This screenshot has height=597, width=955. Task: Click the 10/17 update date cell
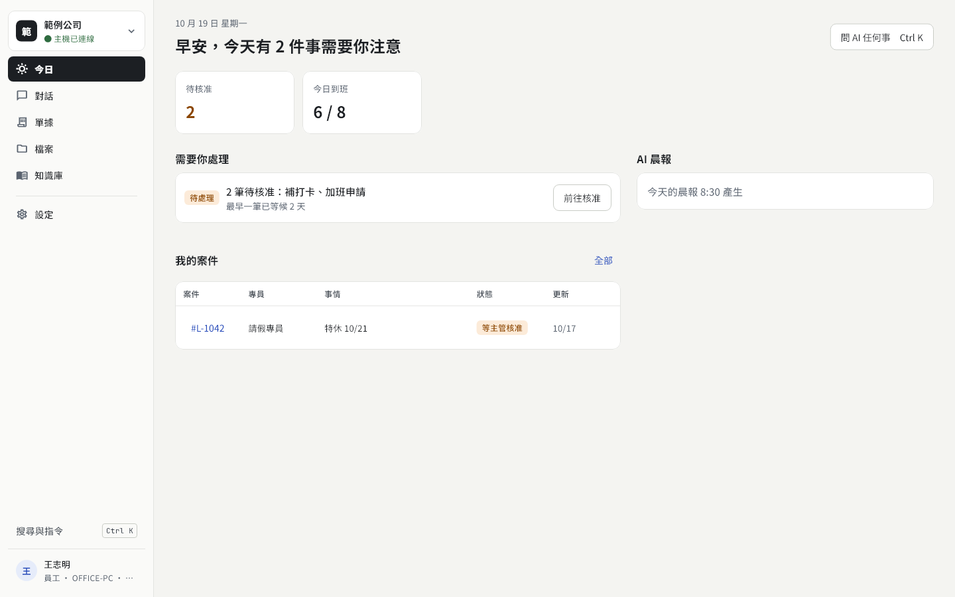click(564, 328)
